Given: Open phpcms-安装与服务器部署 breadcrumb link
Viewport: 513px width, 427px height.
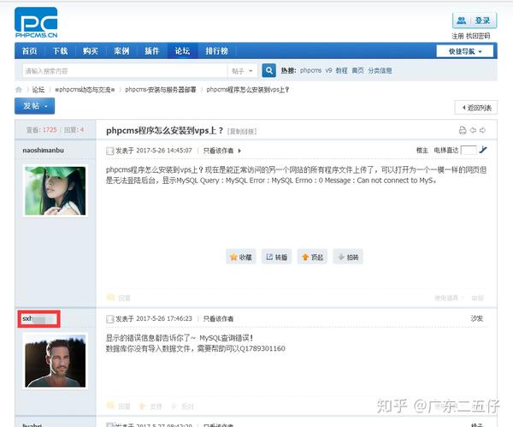Looking at the screenshot, I should tap(161, 90).
